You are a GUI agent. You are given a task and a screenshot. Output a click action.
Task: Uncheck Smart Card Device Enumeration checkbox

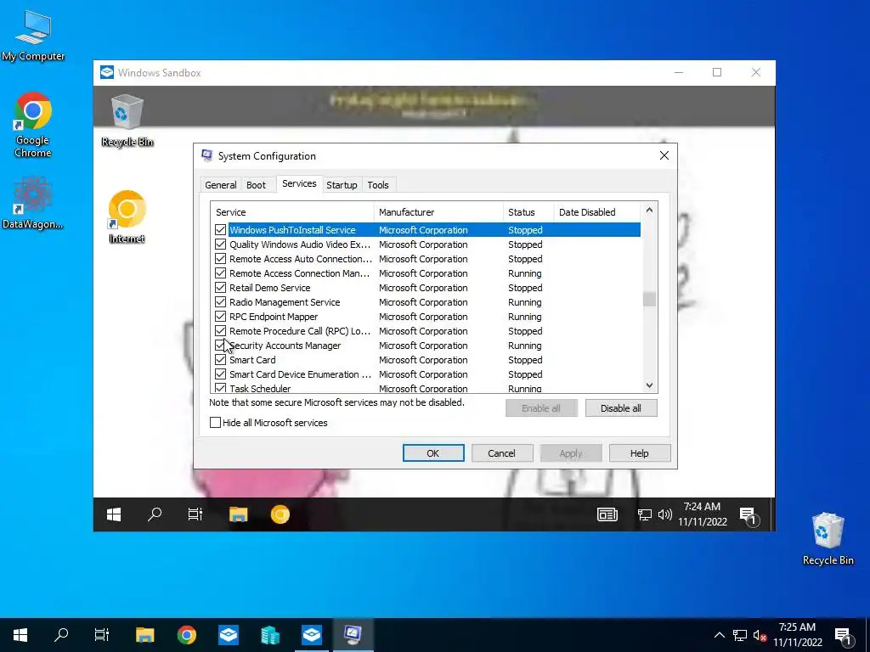pos(220,374)
